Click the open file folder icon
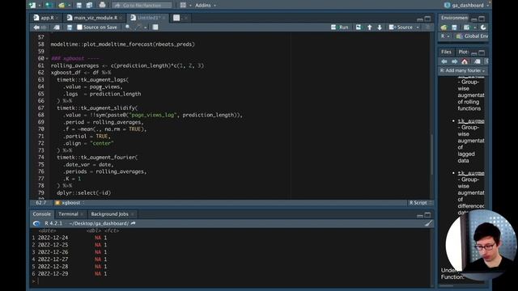The image size is (518, 291). coord(62,5)
